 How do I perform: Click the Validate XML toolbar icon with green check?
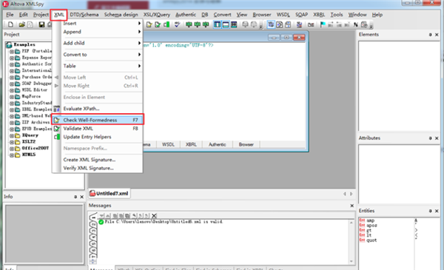pos(158,25)
